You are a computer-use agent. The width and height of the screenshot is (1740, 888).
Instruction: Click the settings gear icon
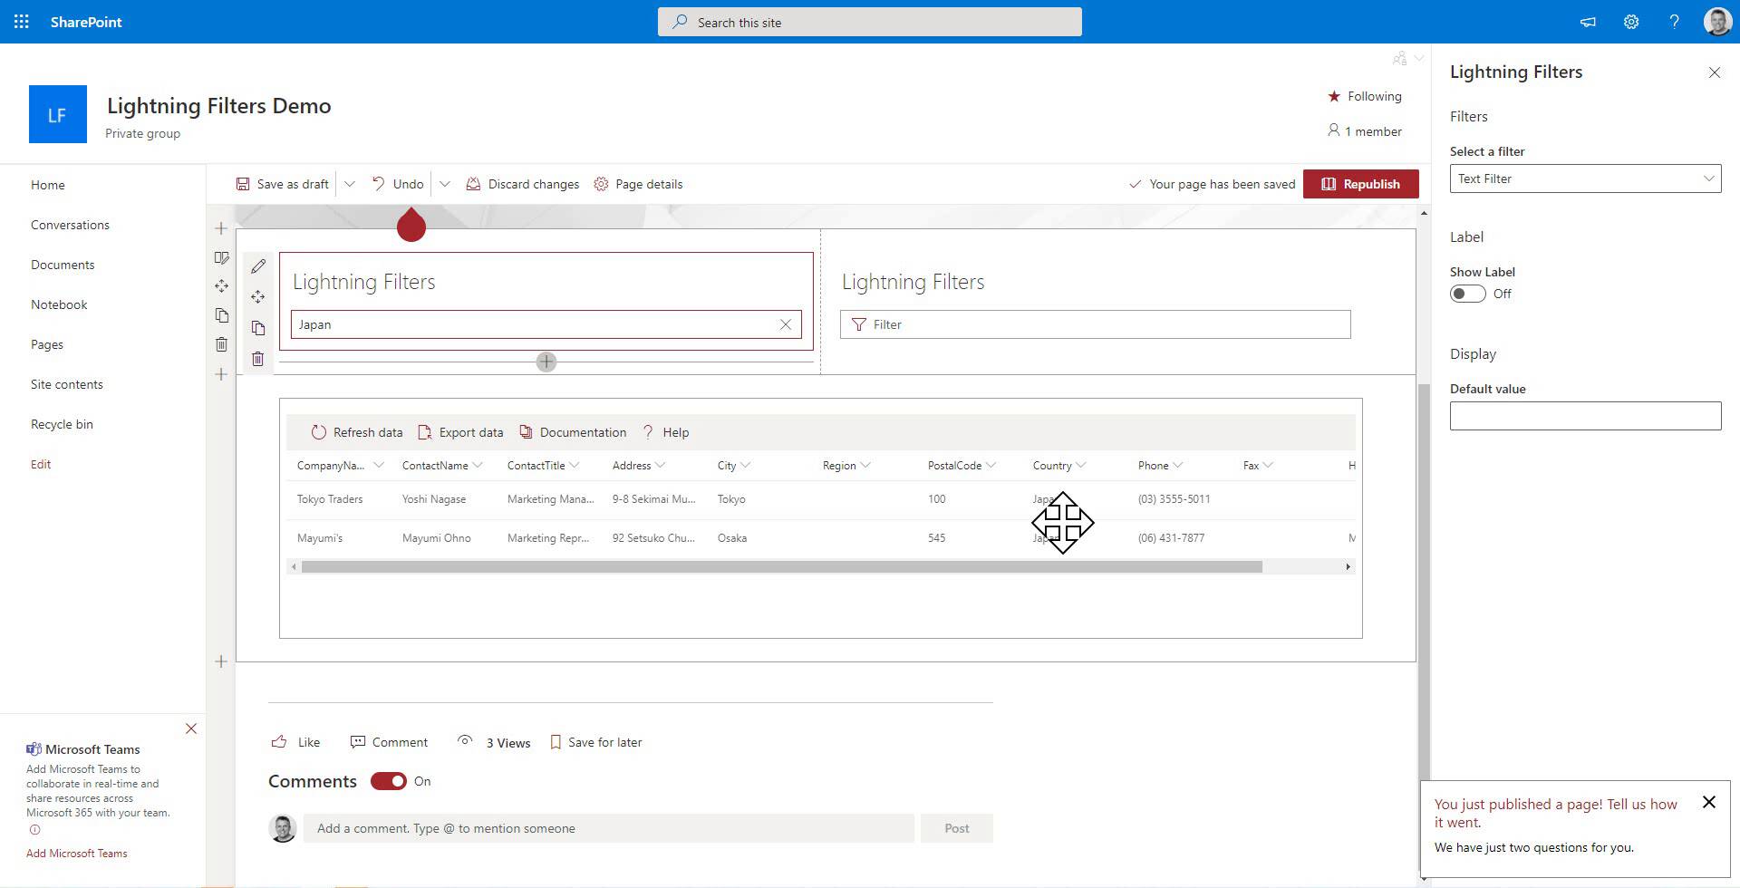coord(1630,22)
